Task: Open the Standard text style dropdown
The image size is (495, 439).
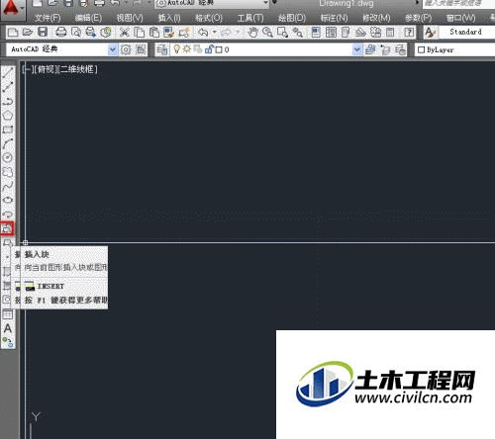Action: point(467,32)
